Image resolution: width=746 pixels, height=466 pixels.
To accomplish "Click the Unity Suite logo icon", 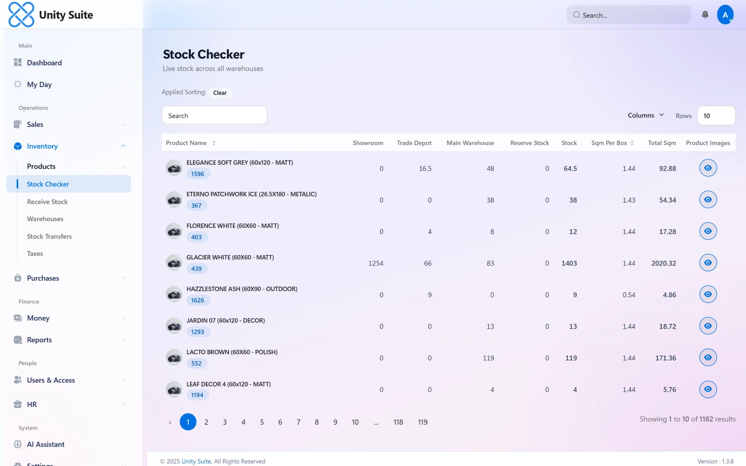I will [21, 15].
